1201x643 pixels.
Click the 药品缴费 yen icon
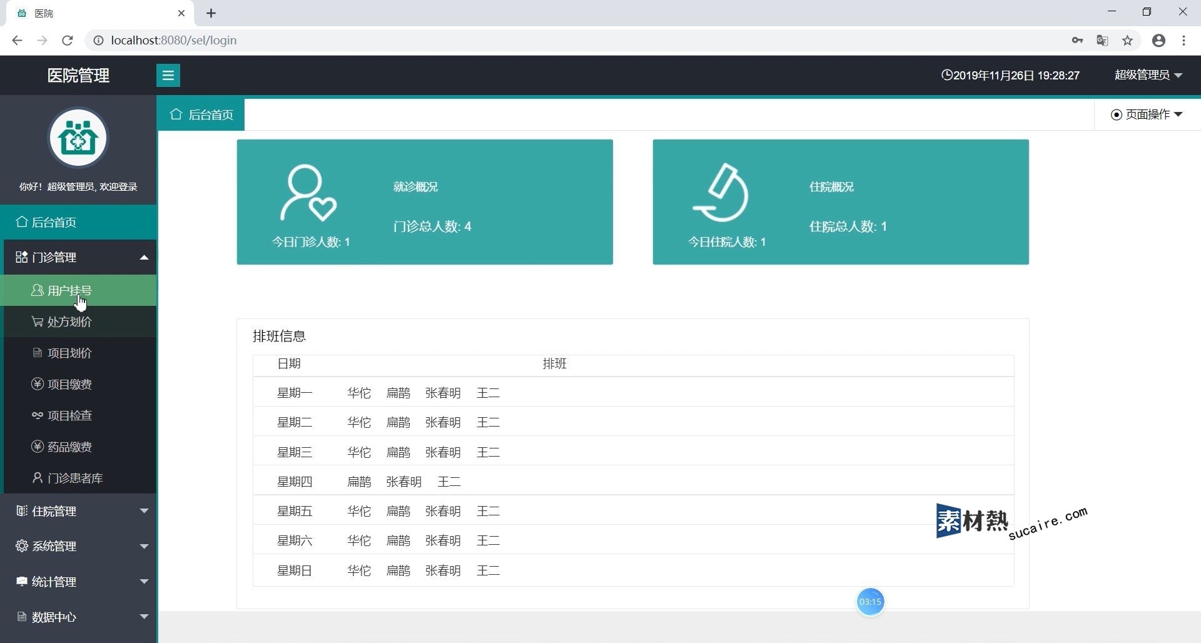pyautogui.click(x=37, y=447)
